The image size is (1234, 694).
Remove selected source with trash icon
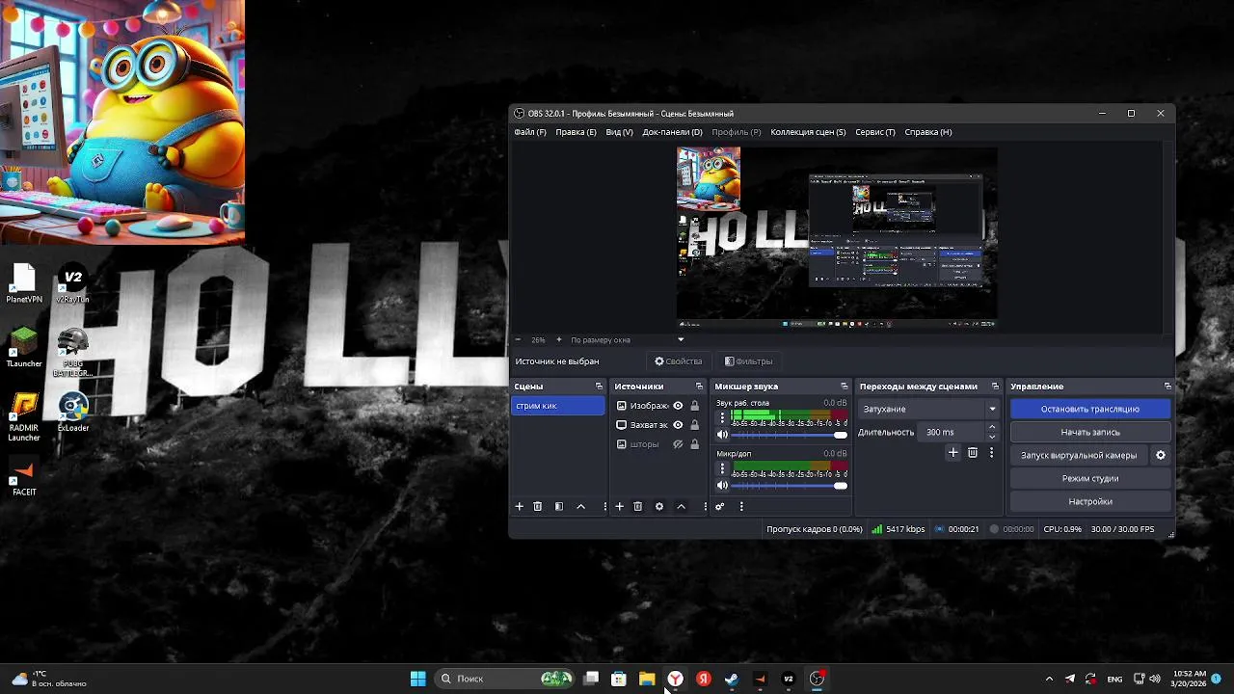(637, 506)
